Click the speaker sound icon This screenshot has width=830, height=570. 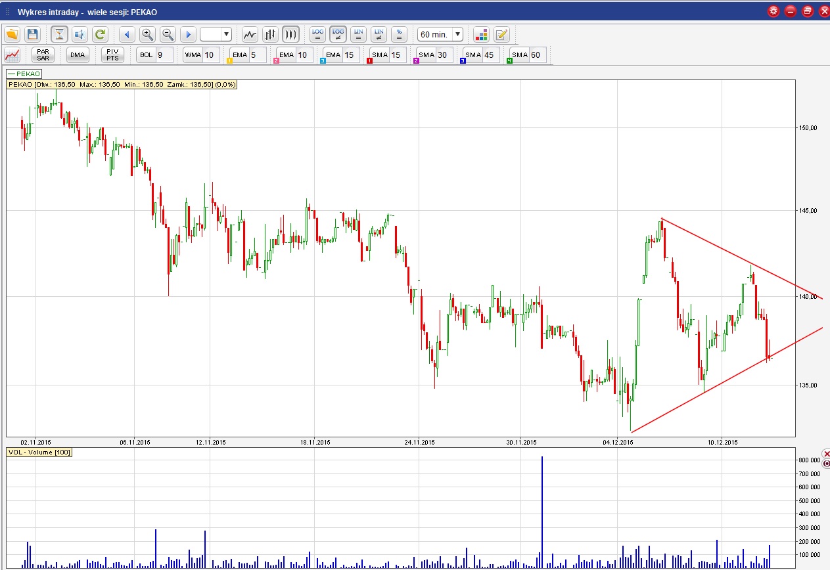point(80,34)
